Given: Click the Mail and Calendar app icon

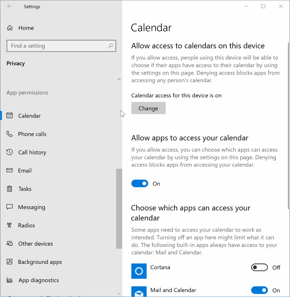Looking at the screenshot, I should coord(139,292).
